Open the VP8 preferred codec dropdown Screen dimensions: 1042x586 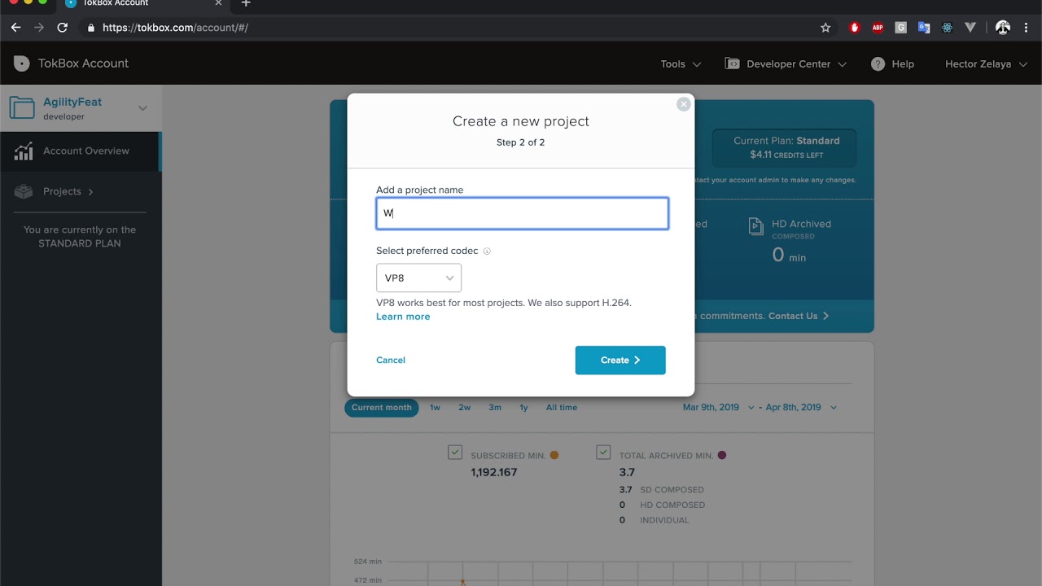tap(418, 278)
